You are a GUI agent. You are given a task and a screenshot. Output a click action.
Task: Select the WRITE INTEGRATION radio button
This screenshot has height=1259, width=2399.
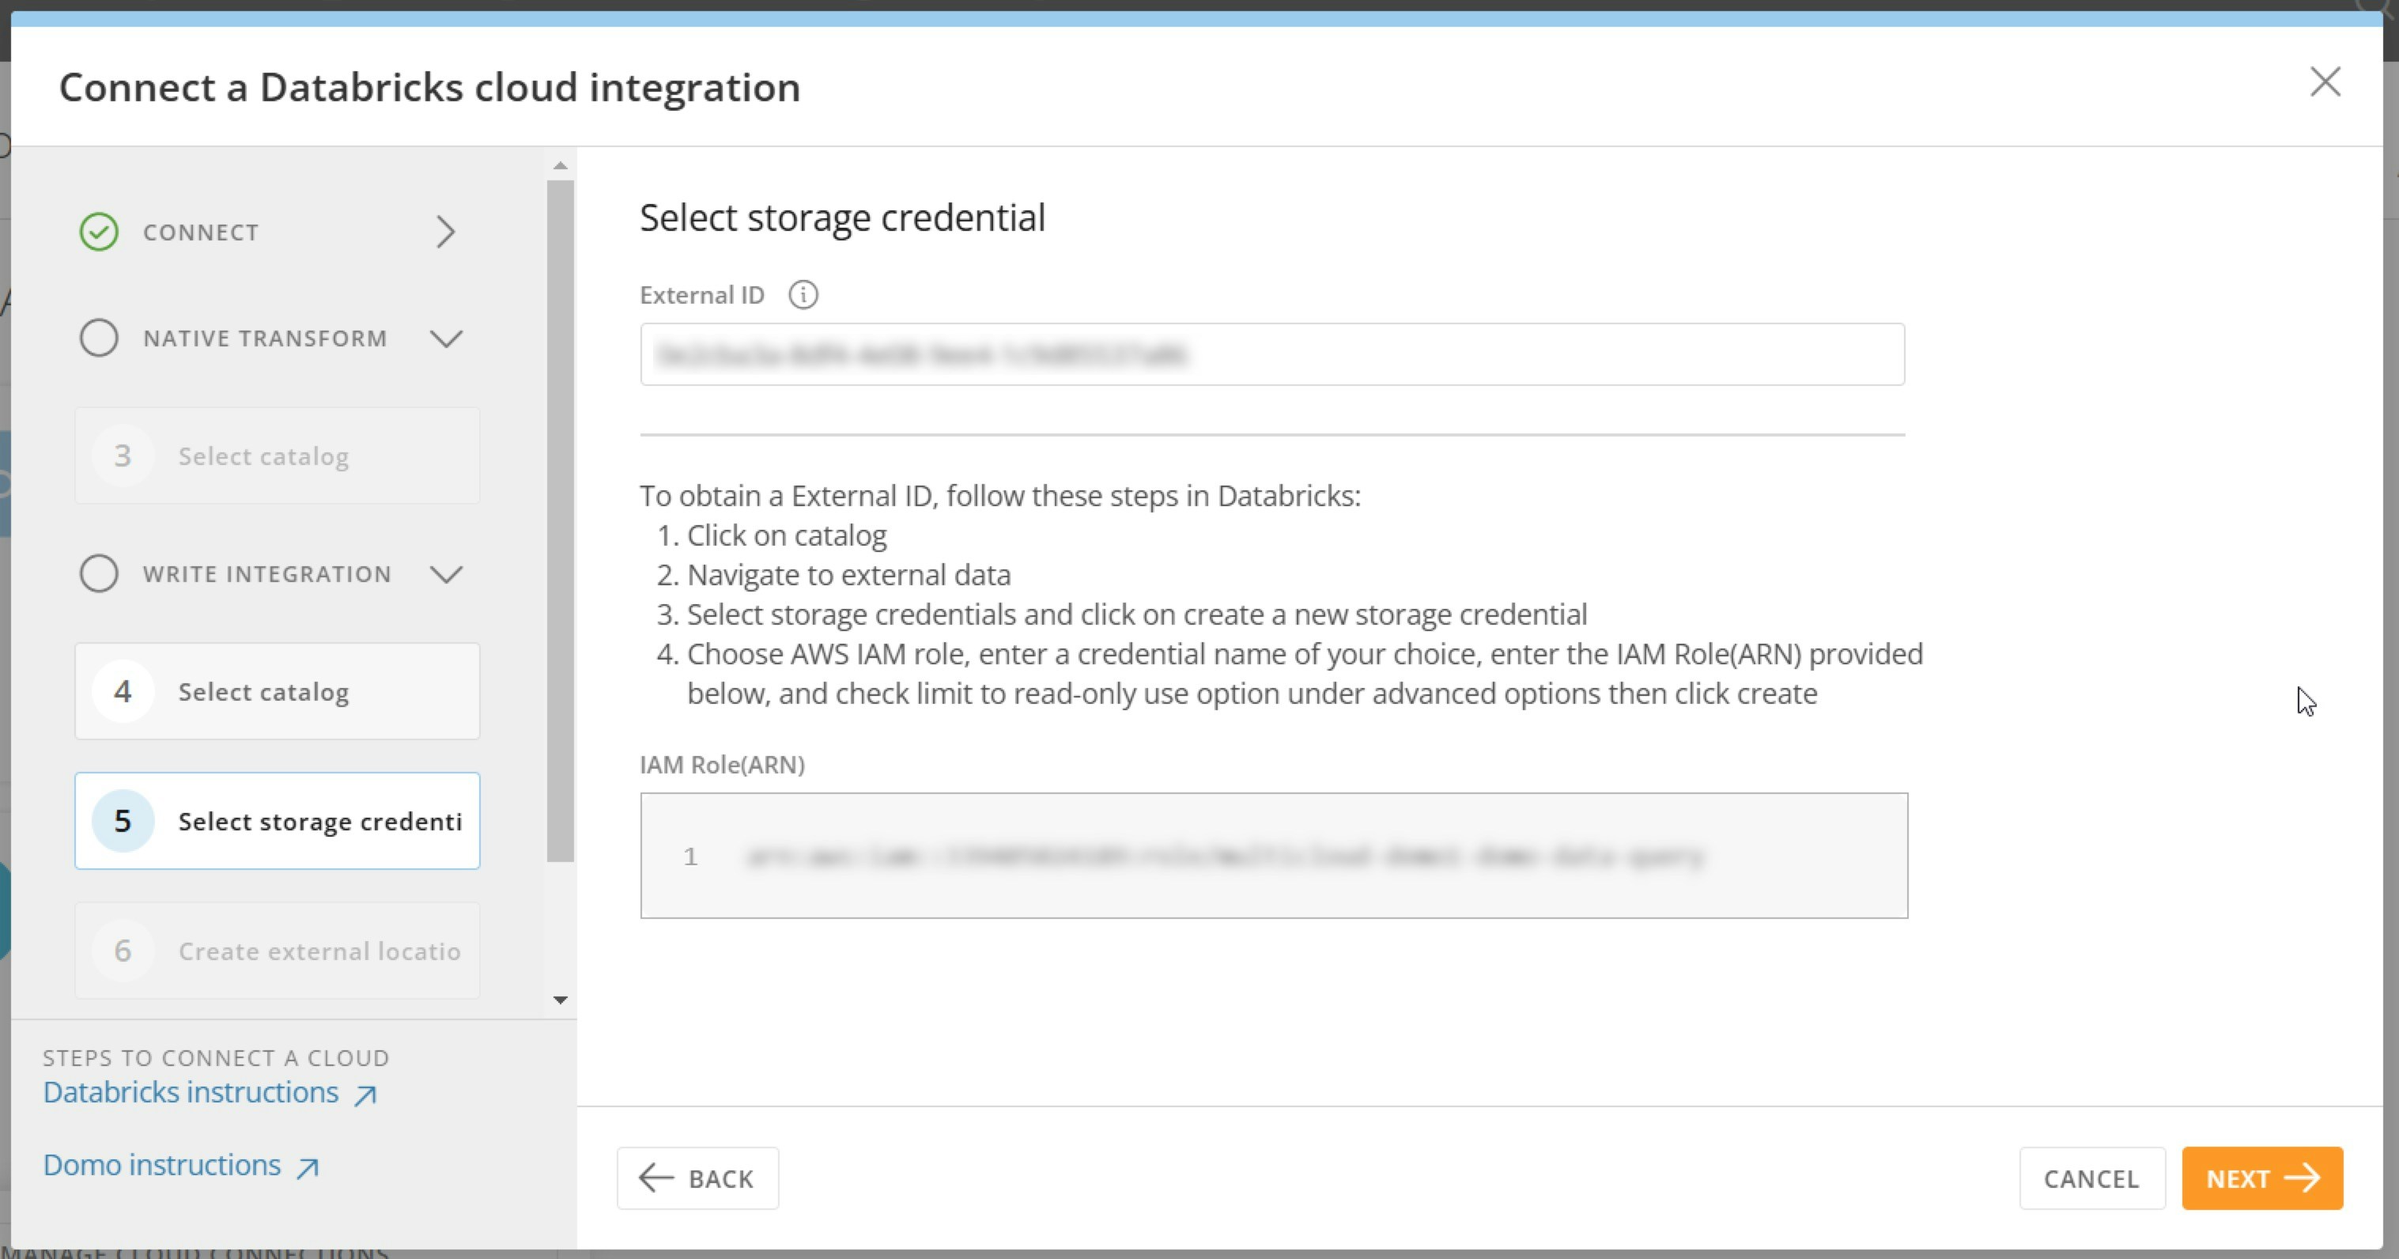coord(99,573)
